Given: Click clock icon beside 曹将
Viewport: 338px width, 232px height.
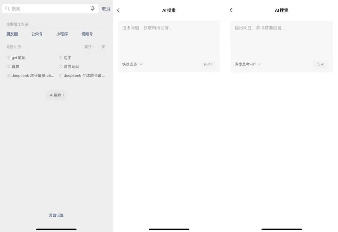Looking at the screenshot, I should click(x=8, y=67).
